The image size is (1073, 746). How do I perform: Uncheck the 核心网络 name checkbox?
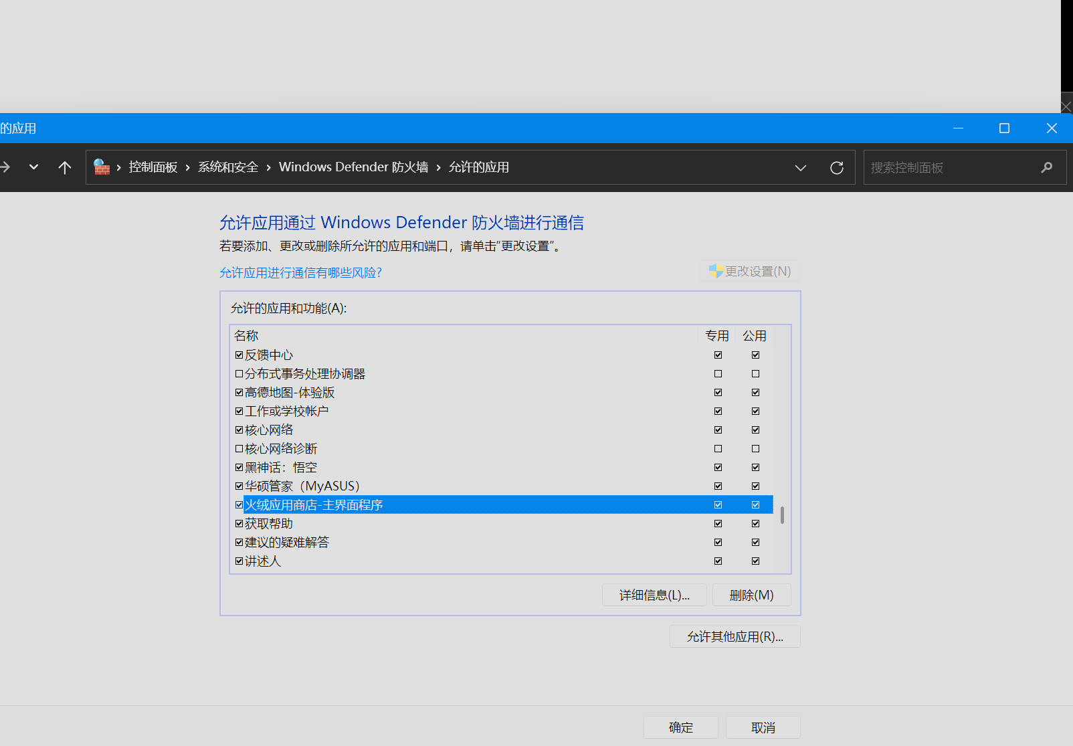(239, 430)
